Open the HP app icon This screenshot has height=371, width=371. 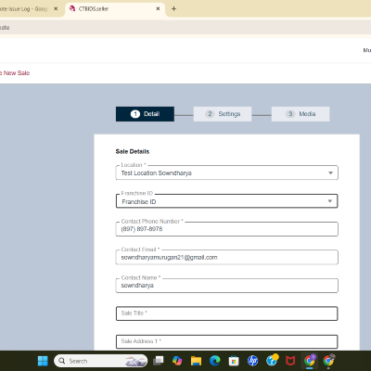pyautogui.click(x=252, y=361)
